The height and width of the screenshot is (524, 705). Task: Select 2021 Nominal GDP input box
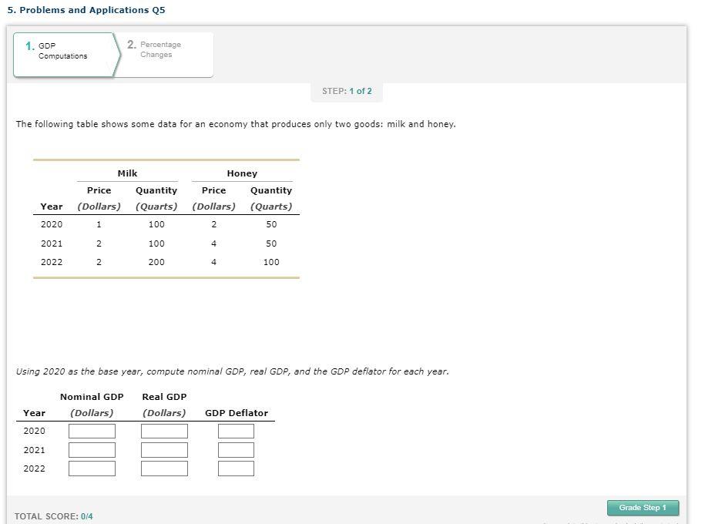92,450
